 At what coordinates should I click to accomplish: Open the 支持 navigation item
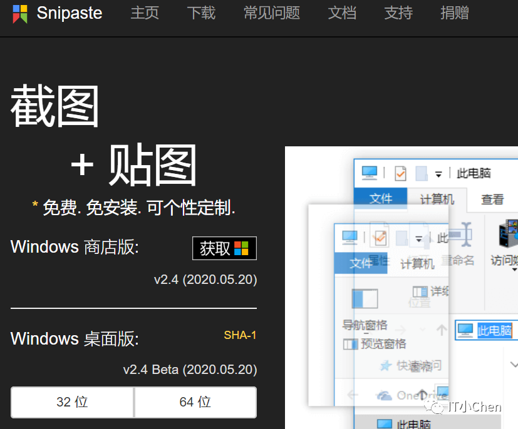point(398,13)
